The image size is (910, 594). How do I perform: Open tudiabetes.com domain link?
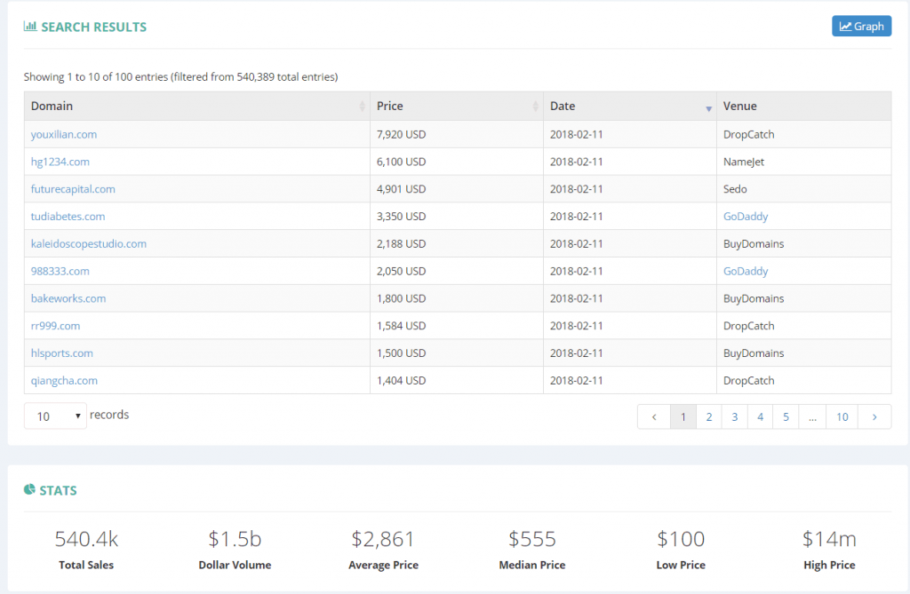click(x=68, y=217)
